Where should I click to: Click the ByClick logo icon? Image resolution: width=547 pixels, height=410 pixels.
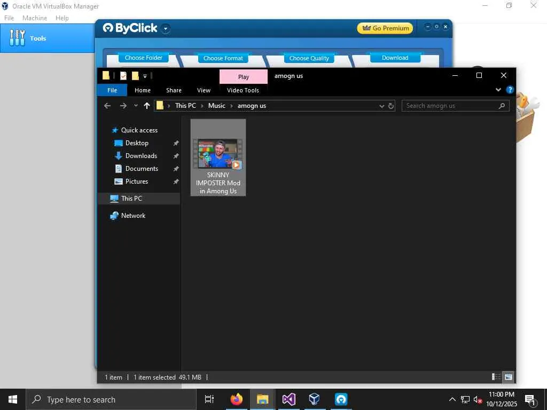[x=108, y=28]
